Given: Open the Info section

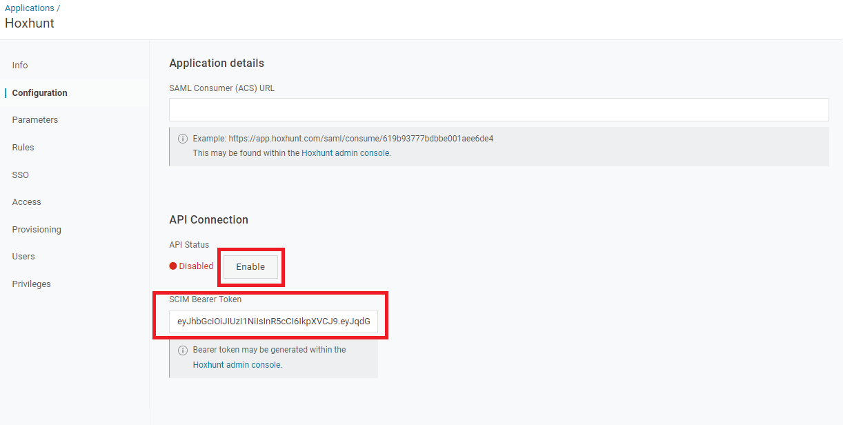Looking at the screenshot, I should click(20, 66).
